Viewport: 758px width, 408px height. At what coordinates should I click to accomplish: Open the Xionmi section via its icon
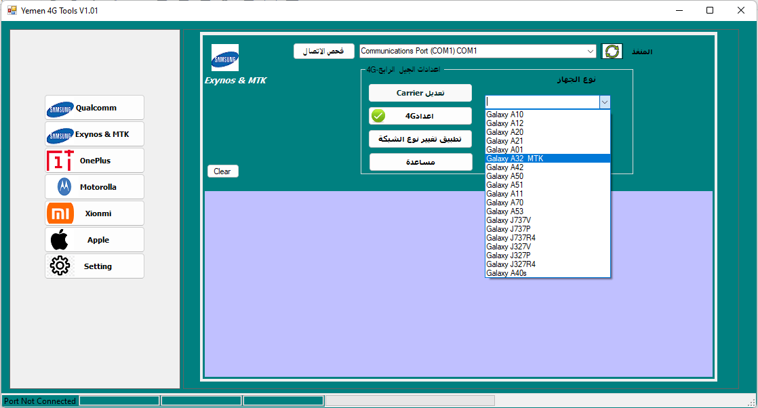pyautogui.click(x=60, y=213)
